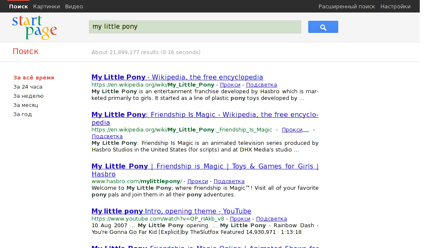Filter results by За неделю

point(28,96)
